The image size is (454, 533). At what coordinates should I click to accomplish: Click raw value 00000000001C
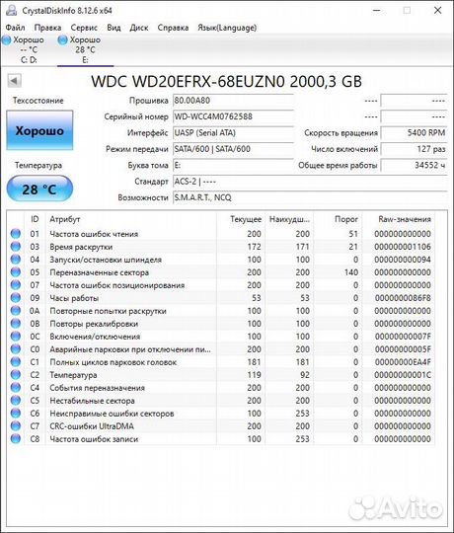pyautogui.click(x=403, y=375)
